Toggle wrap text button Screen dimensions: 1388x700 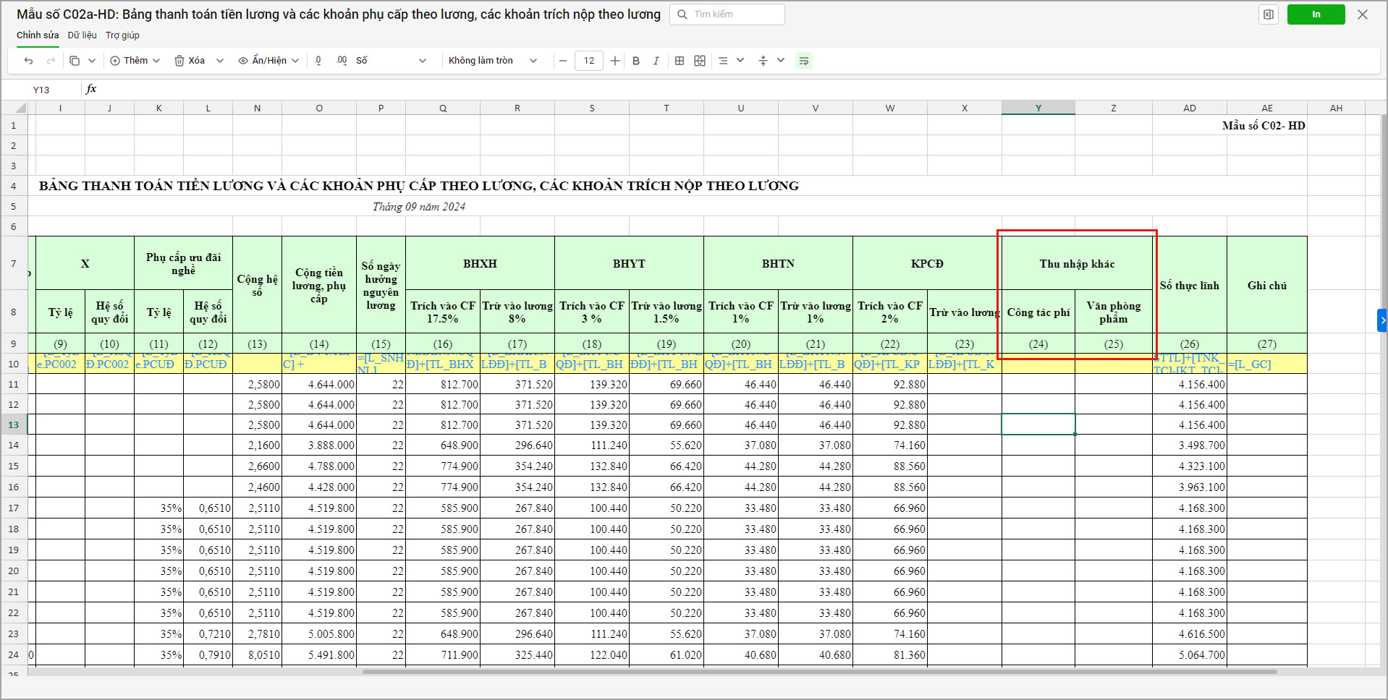point(803,61)
